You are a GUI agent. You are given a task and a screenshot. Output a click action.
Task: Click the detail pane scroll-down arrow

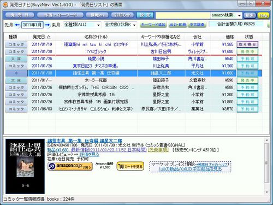click(267, 192)
